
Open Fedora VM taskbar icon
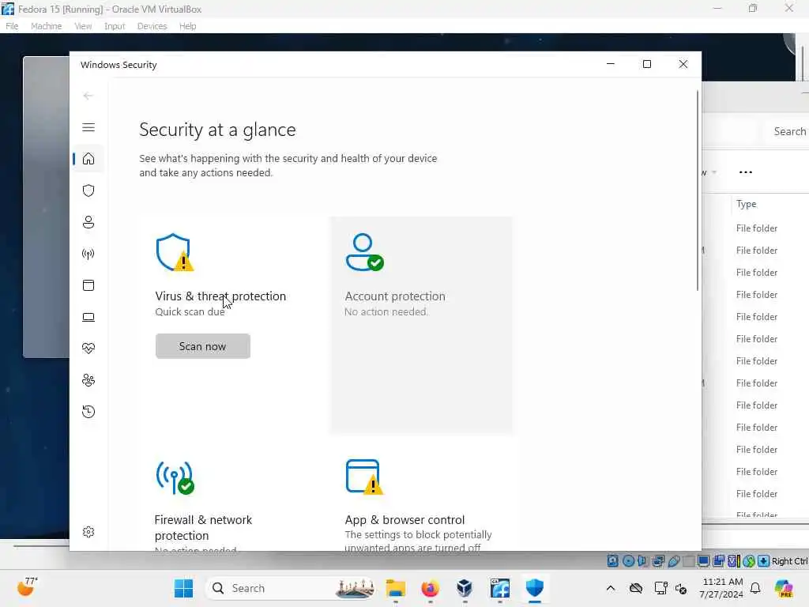coord(499,588)
